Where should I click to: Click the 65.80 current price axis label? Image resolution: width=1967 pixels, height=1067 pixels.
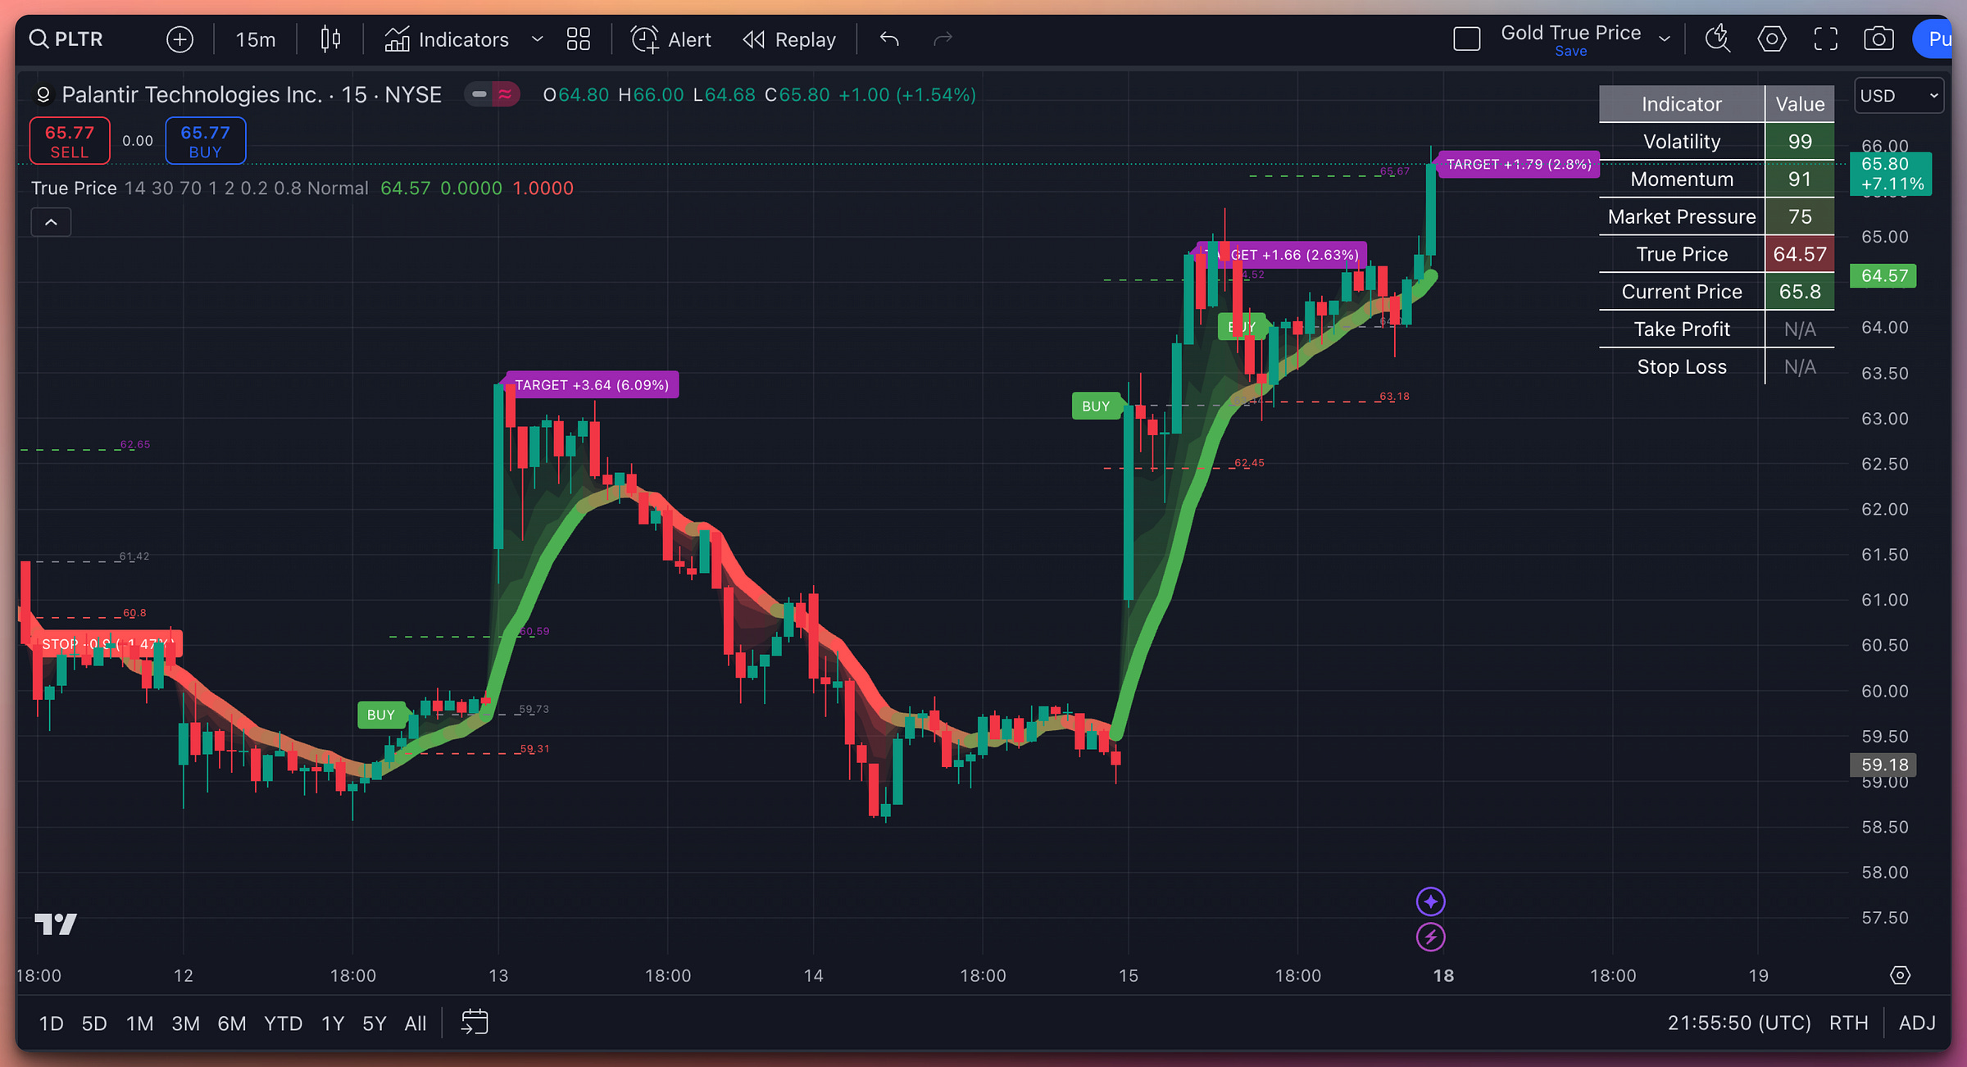tap(1891, 174)
